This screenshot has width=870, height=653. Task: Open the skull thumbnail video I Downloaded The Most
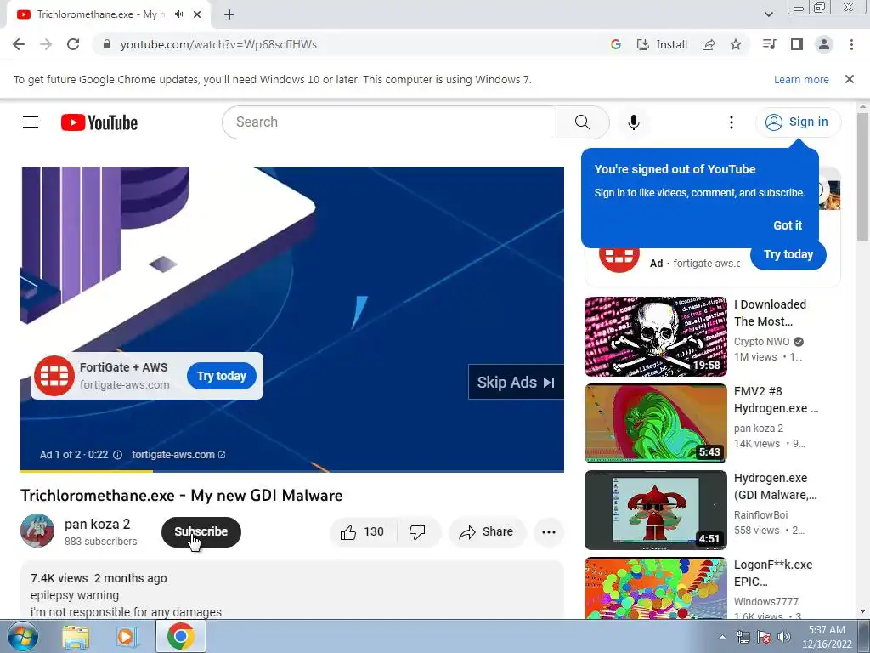point(655,337)
